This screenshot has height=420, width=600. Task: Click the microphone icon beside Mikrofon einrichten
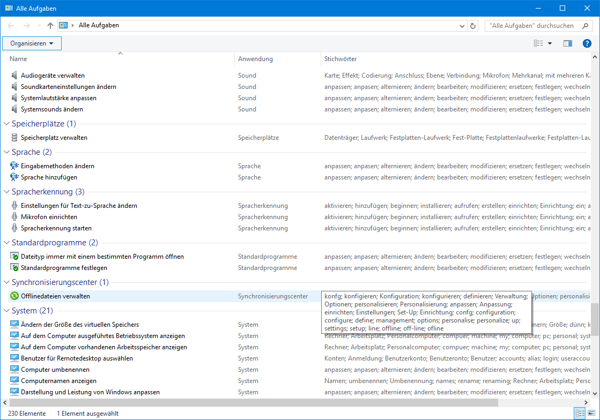point(14,216)
